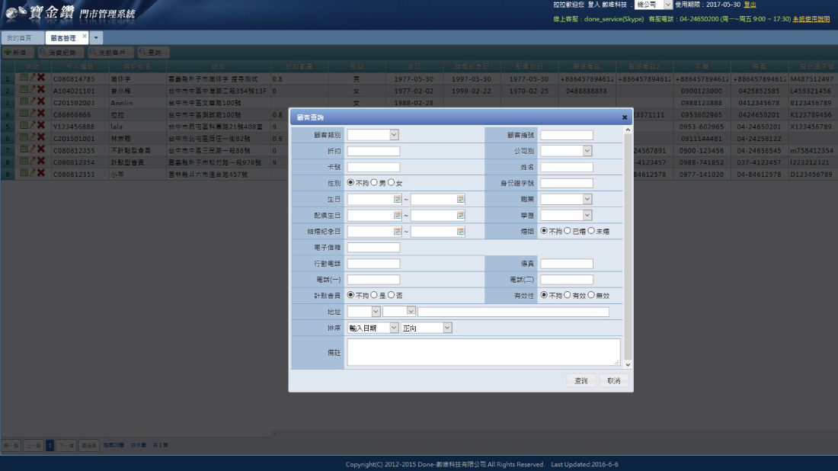Open the 顧客類別 dropdown
This screenshot has width=838, height=471.
[x=373, y=135]
